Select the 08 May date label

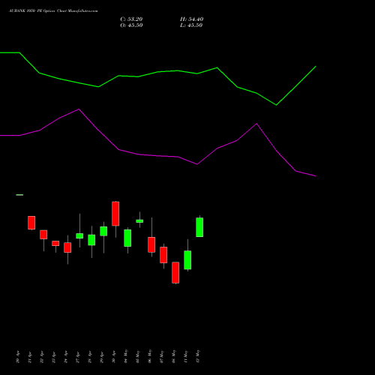174,356
